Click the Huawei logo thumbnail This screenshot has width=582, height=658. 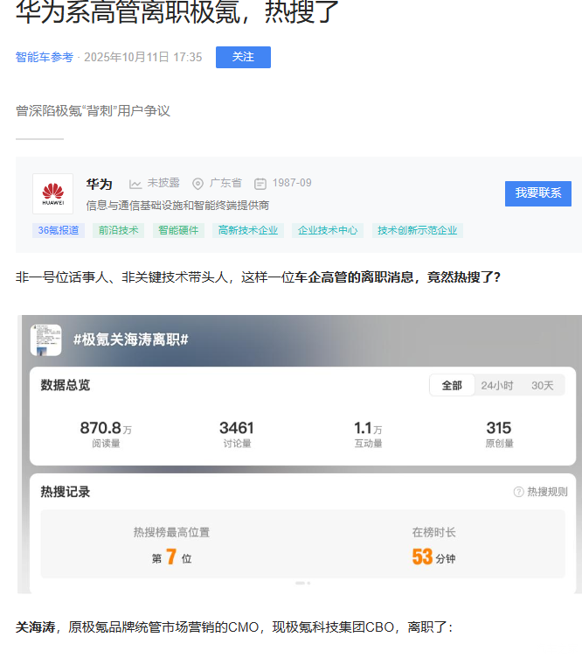coord(52,194)
